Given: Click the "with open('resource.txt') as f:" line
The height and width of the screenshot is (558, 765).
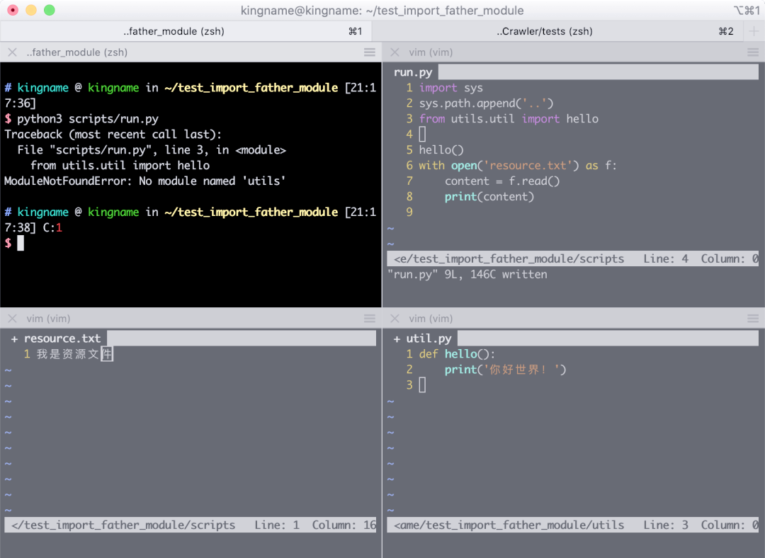Looking at the screenshot, I should [x=518, y=166].
